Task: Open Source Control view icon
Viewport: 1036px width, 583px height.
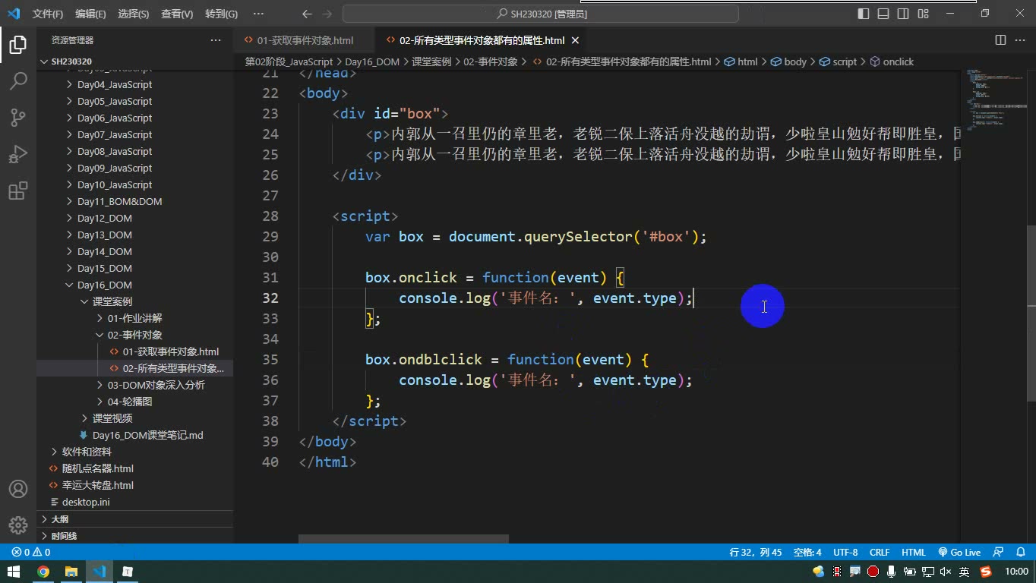Action: coord(18,117)
